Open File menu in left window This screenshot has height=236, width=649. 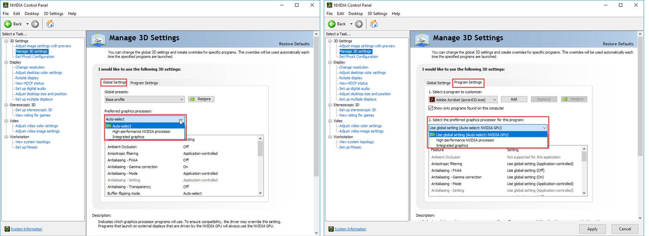pos(6,14)
